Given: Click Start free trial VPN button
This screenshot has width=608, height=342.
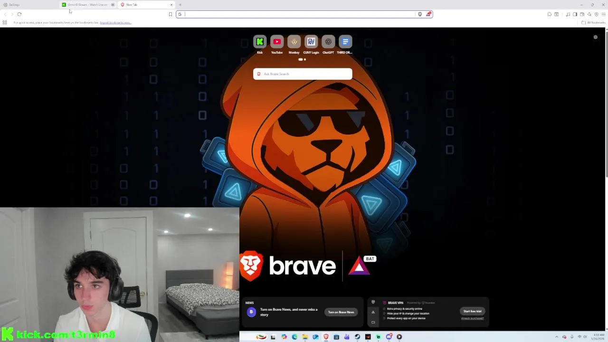Looking at the screenshot, I should [473, 311].
